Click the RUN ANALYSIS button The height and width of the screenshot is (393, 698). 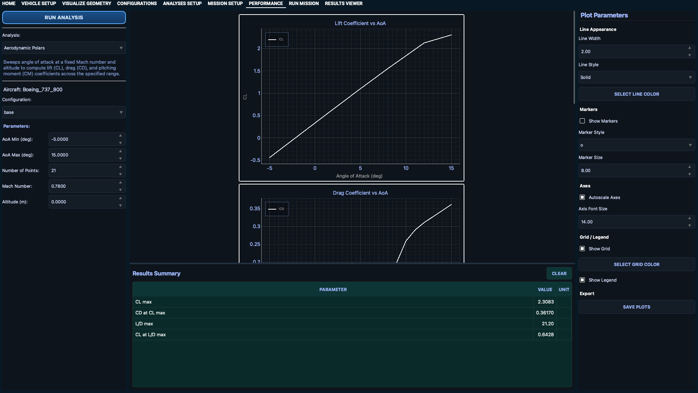pyautogui.click(x=64, y=17)
